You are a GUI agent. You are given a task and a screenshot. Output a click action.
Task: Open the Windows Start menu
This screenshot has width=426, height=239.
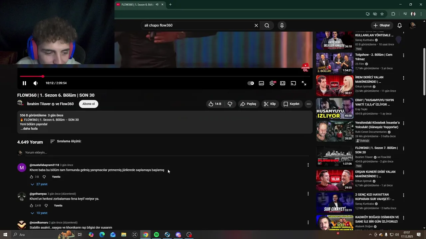[5, 235]
